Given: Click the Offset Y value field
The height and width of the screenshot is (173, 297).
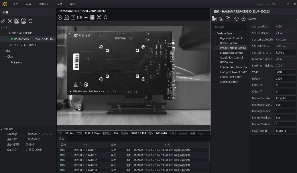Looking at the screenshot, I should click(x=285, y=91).
